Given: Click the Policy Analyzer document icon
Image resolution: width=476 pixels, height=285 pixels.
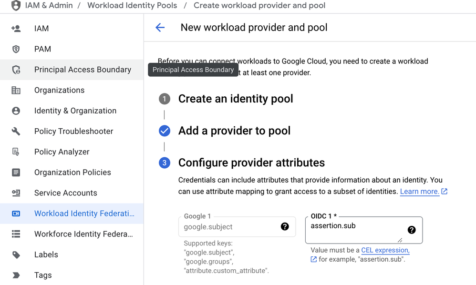Looking at the screenshot, I should pos(16,152).
